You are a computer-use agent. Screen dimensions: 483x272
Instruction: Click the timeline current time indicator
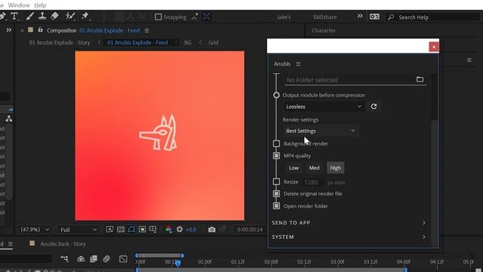178,264
